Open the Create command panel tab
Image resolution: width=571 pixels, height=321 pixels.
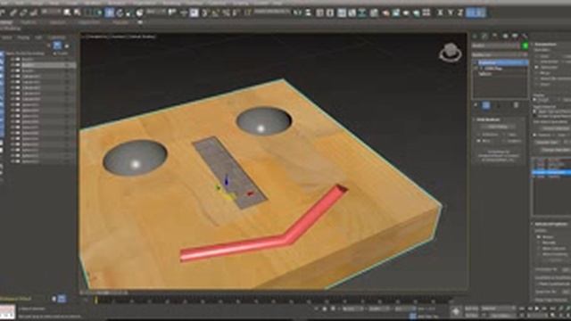pos(475,36)
